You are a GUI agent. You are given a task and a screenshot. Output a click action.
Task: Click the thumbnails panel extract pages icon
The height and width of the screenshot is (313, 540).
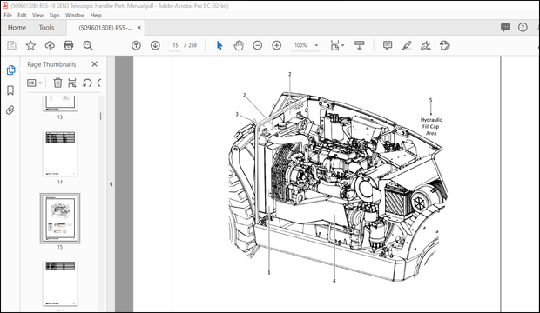72,83
